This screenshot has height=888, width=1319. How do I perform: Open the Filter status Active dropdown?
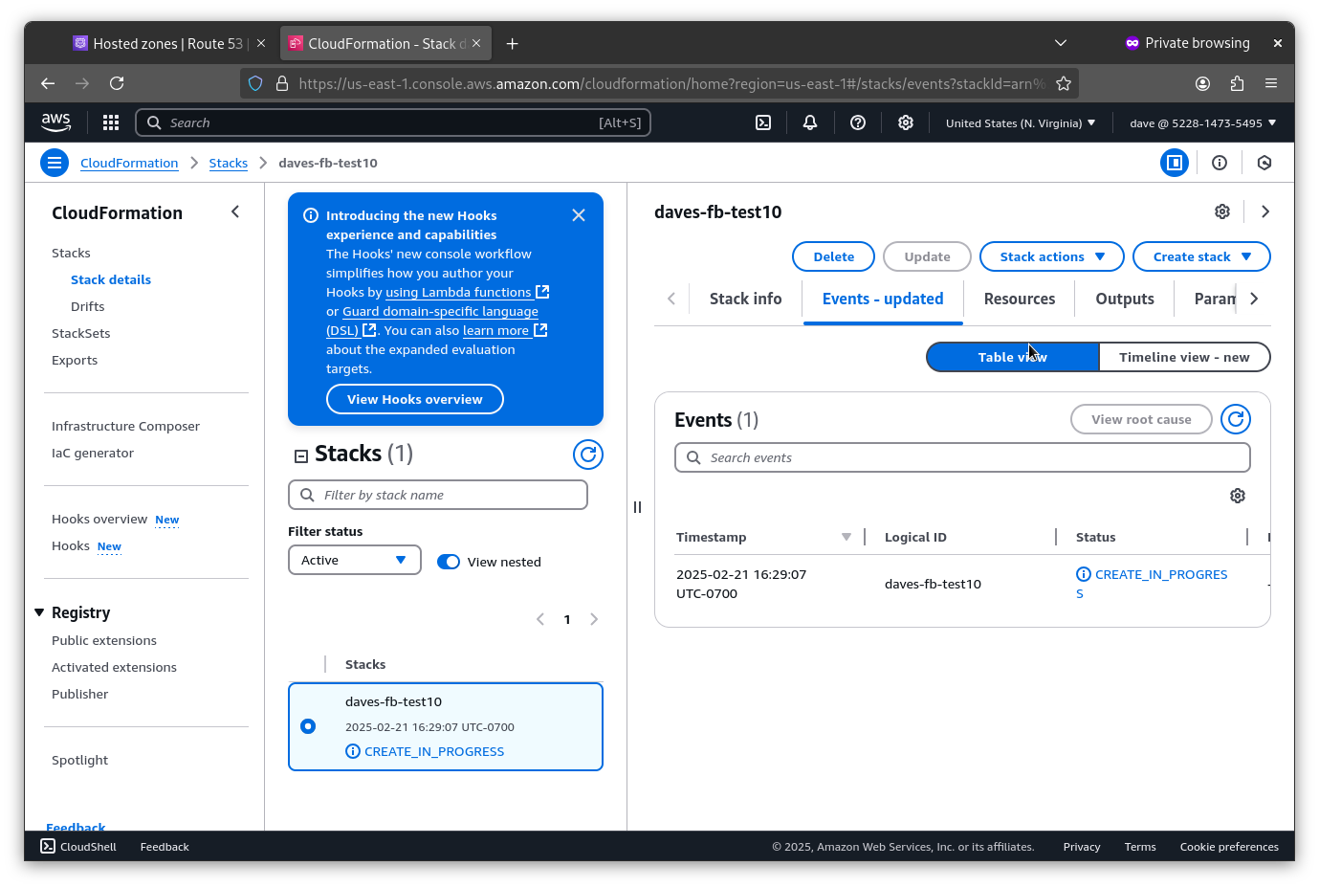coord(355,560)
